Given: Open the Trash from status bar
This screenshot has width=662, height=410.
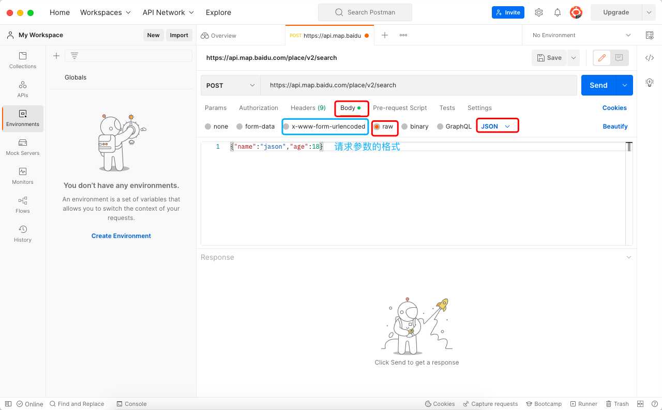Looking at the screenshot, I should [617, 404].
